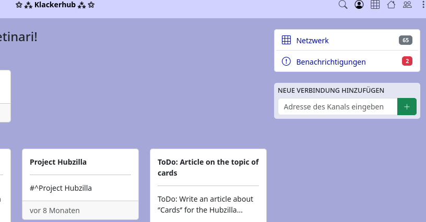Open the apps grid in navbar

(375, 5)
